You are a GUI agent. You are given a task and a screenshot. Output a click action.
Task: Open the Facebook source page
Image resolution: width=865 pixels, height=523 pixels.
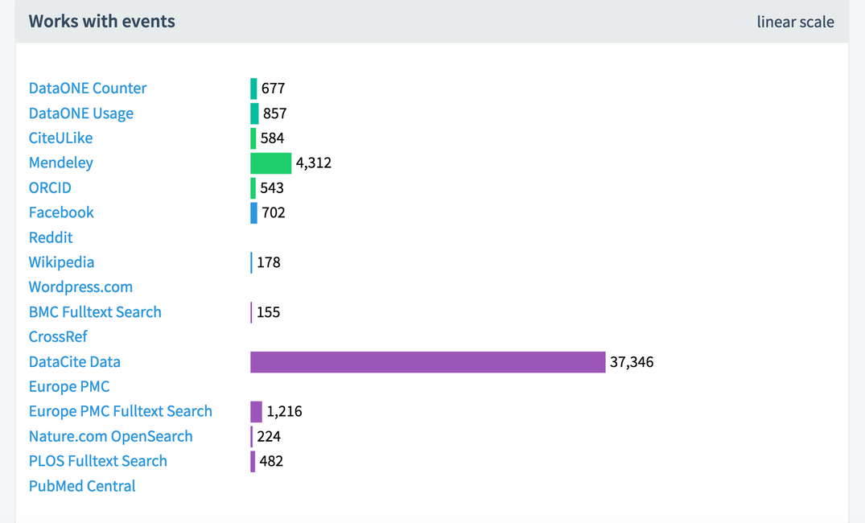(x=61, y=212)
